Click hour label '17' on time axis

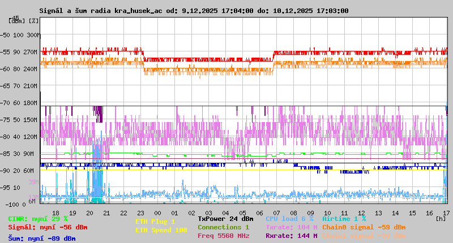point(446,213)
